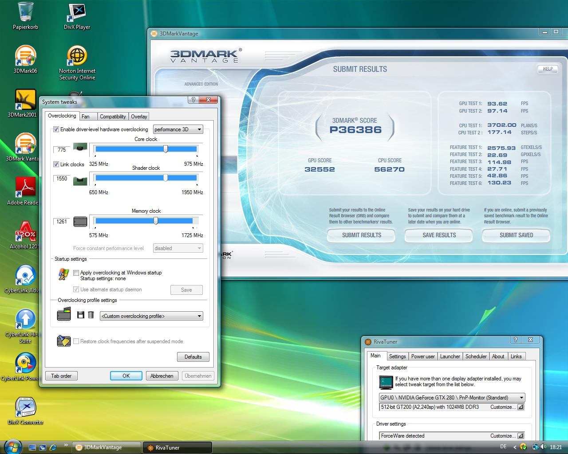Open the performance 3D dropdown
The width and height of the screenshot is (568, 454).
click(x=178, y=129)
